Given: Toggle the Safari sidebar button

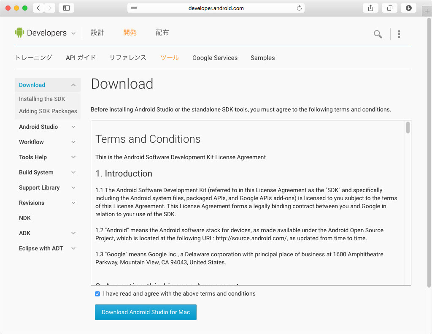Looking at the screenshot, I should (x=66, y=8).
